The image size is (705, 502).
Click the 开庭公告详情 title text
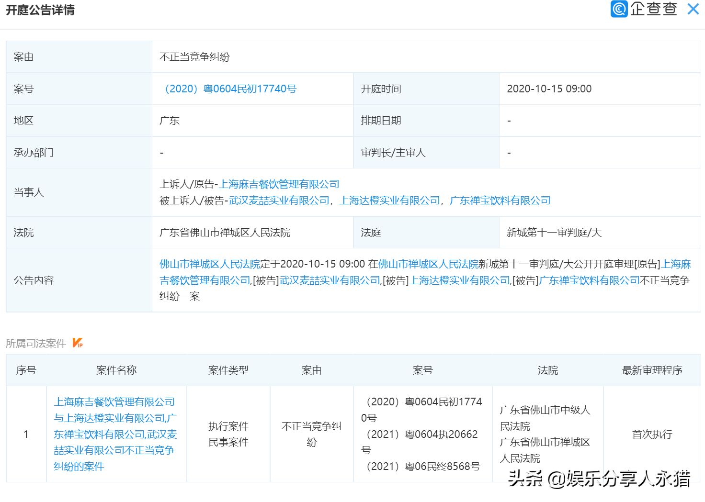click(40, 10)
